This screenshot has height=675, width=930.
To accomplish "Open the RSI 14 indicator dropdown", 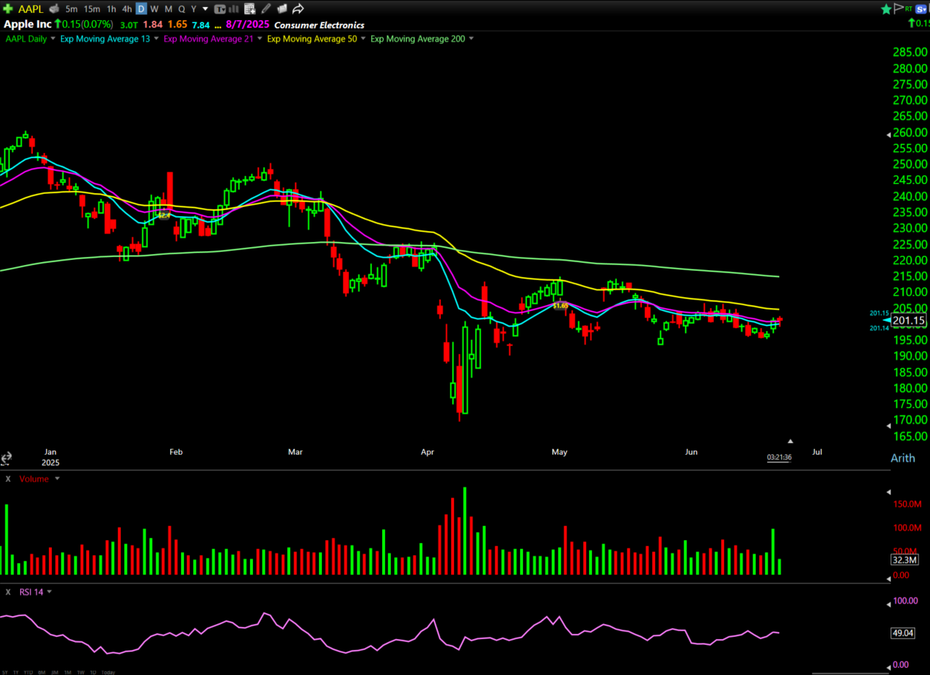I will tap(50, 592).
